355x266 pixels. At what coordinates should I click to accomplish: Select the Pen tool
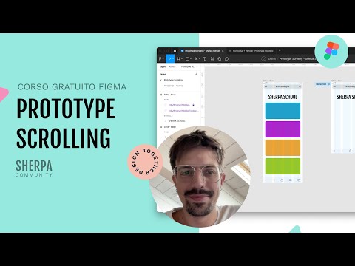tap(196, 58)
